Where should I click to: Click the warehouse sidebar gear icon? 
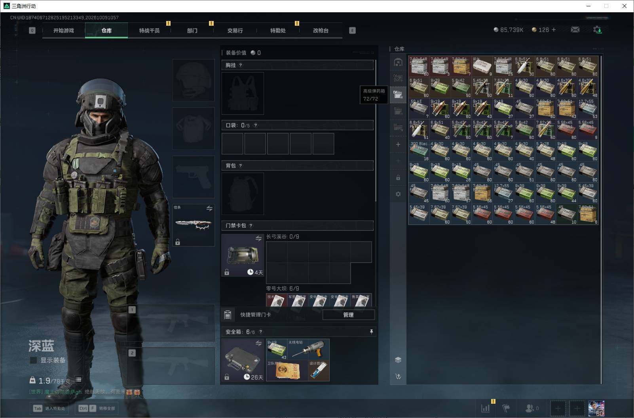398,194
